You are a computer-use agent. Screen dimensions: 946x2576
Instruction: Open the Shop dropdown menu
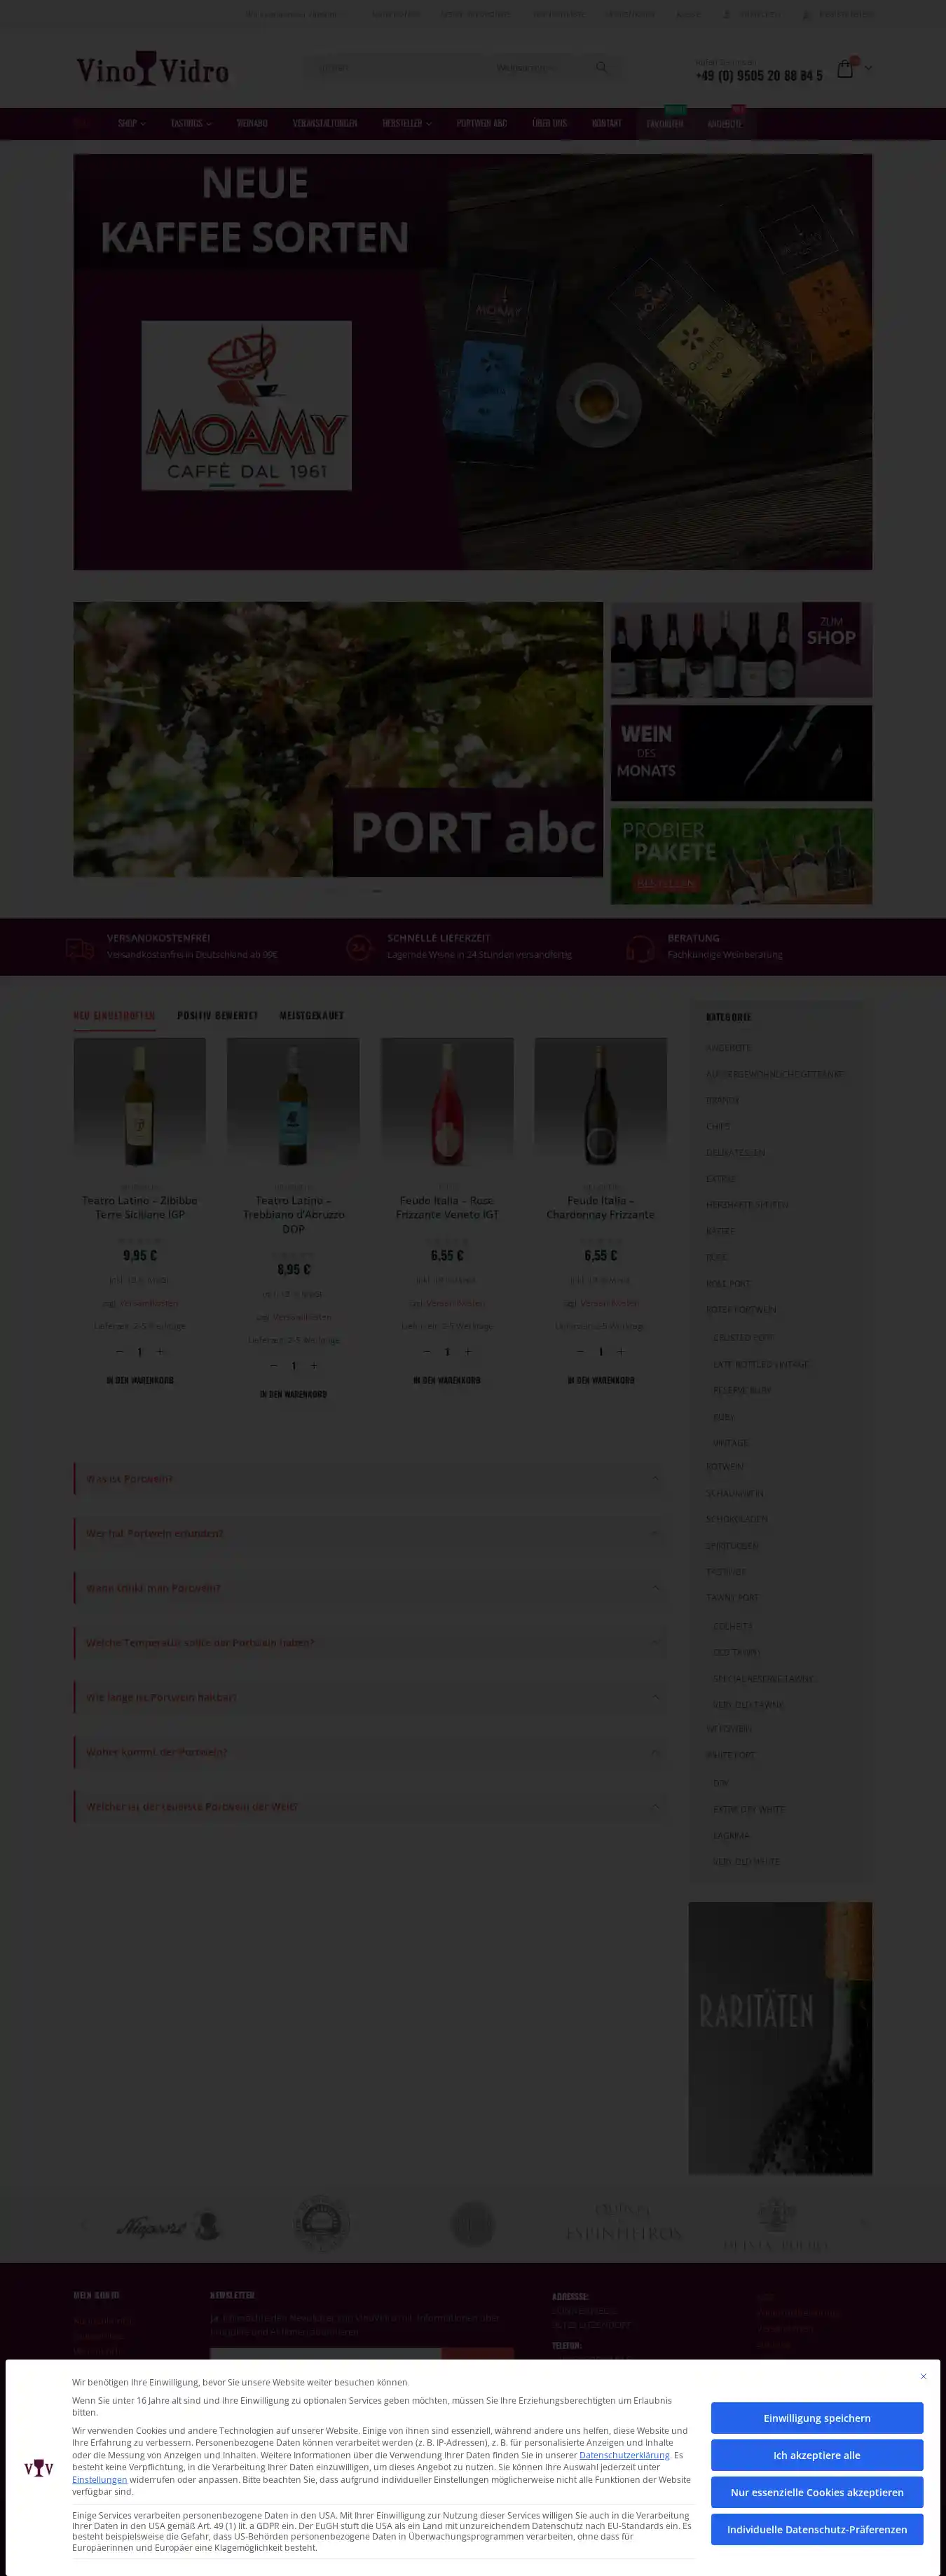pos(131,123)
